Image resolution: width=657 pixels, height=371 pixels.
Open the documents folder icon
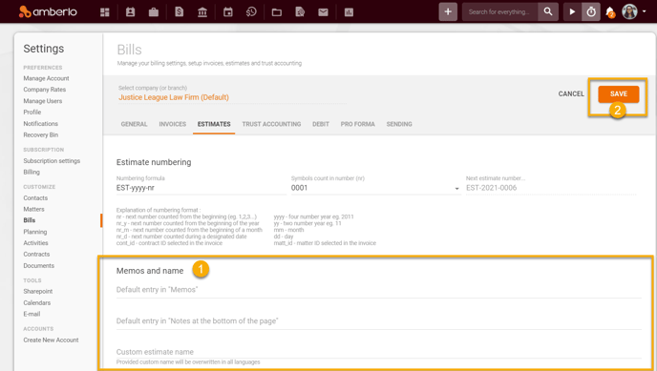pos(277,12)
